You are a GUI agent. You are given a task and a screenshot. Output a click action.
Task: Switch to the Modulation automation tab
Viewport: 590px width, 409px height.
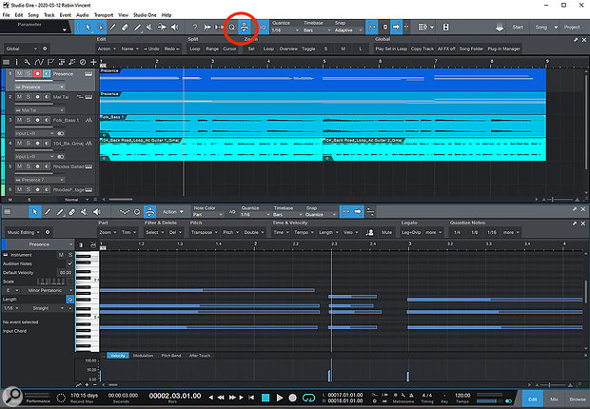[x=144, y=355]
